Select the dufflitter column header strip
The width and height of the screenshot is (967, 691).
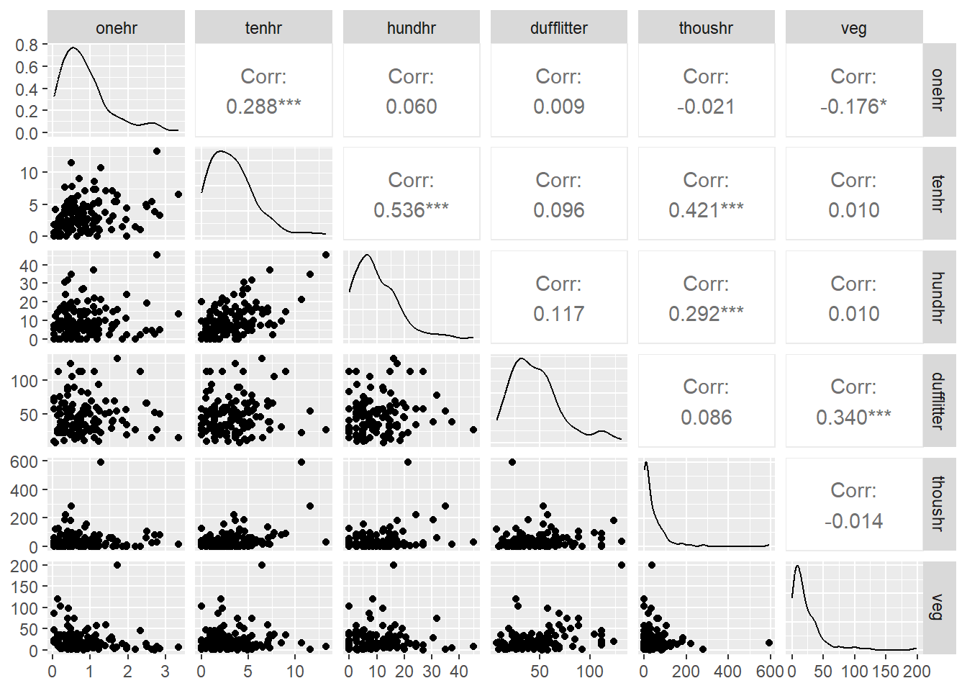(558, 28)
